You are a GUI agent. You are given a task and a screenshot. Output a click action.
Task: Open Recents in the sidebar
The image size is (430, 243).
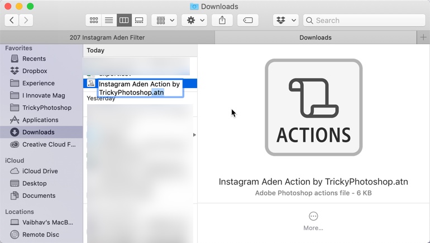pyautogui.click(x=41, y=59)
